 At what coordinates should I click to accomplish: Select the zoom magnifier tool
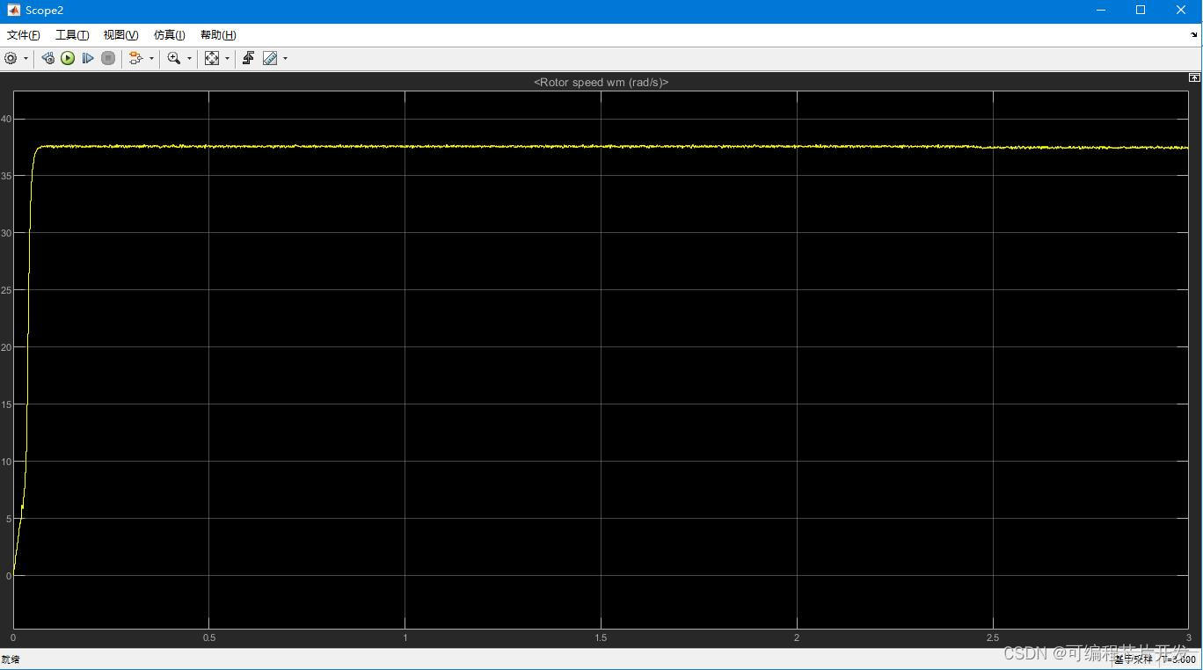(x=174, y=58)
